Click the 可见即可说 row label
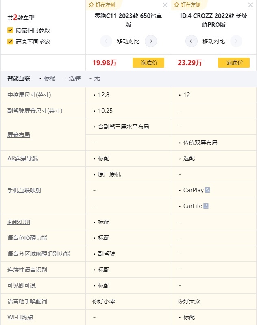The width and height of the screenshot is (257, 325). [x=22, y=285]
